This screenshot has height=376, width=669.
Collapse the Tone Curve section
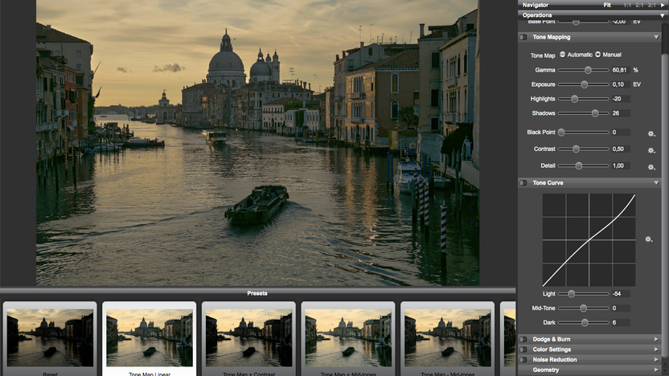656,183
